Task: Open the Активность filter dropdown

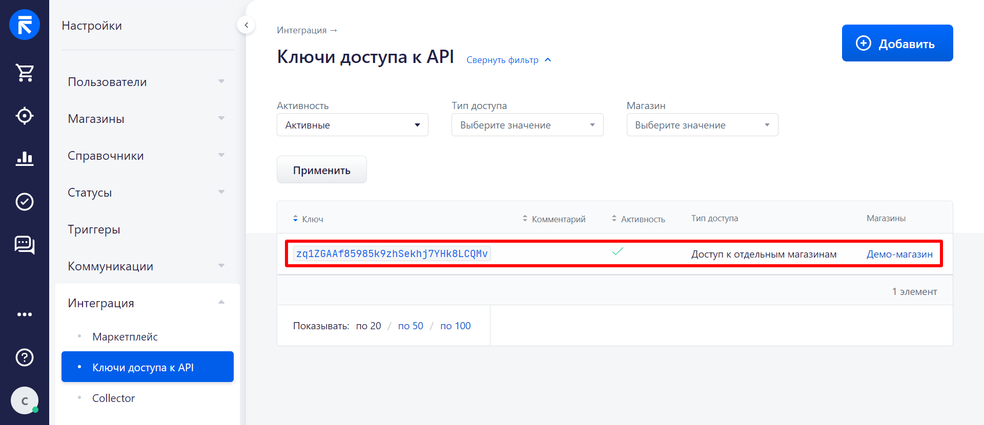Action: 352,125
